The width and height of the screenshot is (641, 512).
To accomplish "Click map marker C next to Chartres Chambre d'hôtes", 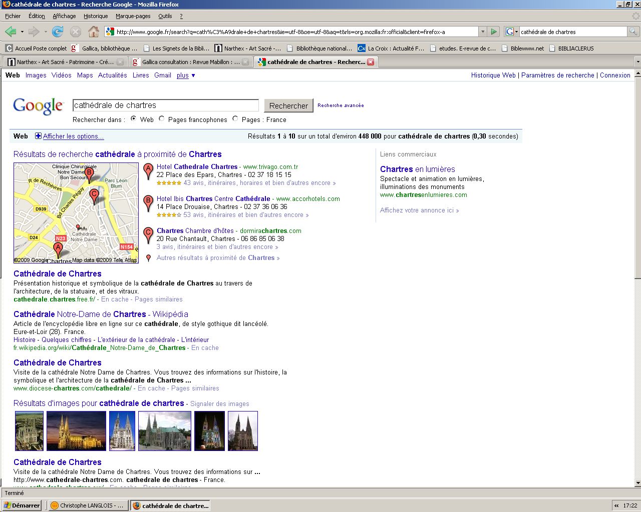I will click(148, 235).
